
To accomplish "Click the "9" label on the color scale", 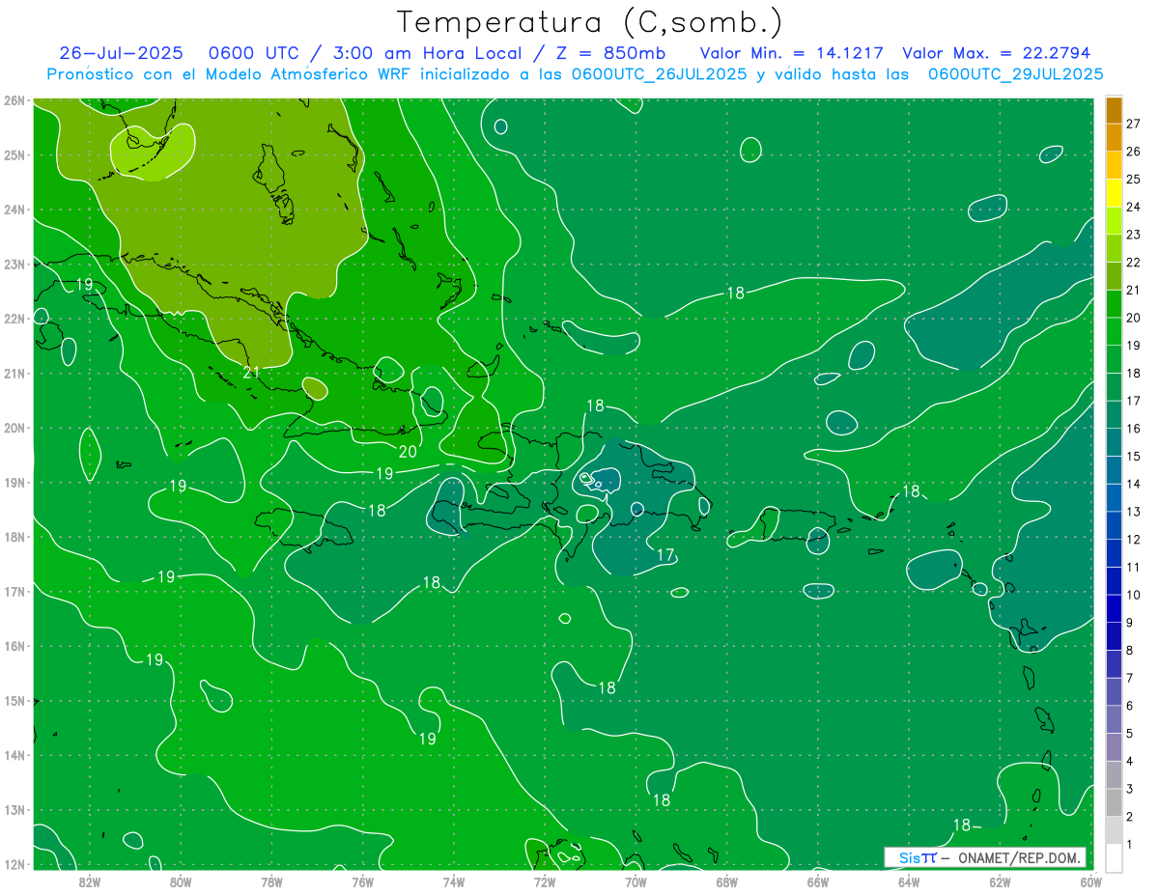I will (x=1130, y=623).
